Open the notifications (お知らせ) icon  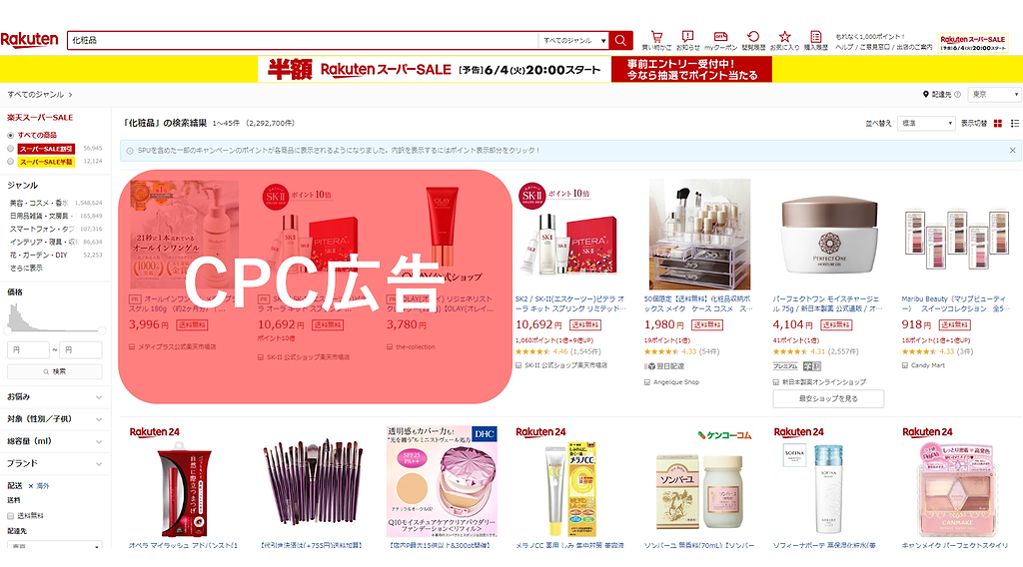pyautogui.click(x=687, y=37)
